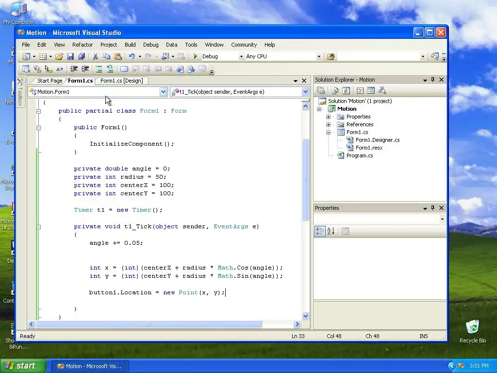Viewport: 497px width, 373px height.
Task: Switch Properties panel to Alphabetical view
Action: click(x=331, y=231)
